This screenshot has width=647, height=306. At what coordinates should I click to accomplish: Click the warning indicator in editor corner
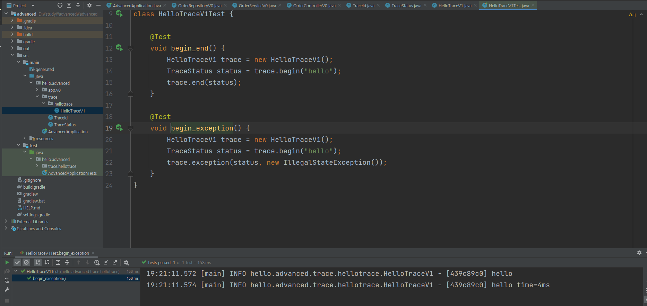(x=632, y=15)
